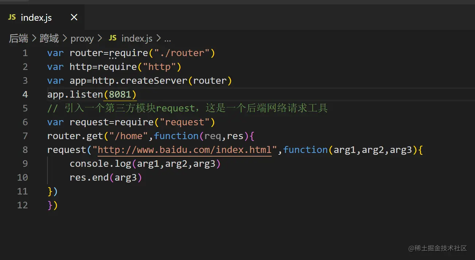Viewport: 475px width, 260px height.
Task: Open the 后端 breadcrumb folder
Action: (x=18, y=38)
